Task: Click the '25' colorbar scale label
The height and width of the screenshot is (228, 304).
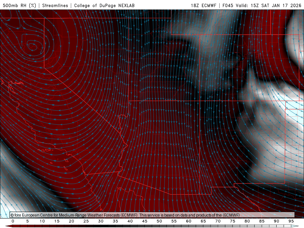Action: click(x=86, y=221)
